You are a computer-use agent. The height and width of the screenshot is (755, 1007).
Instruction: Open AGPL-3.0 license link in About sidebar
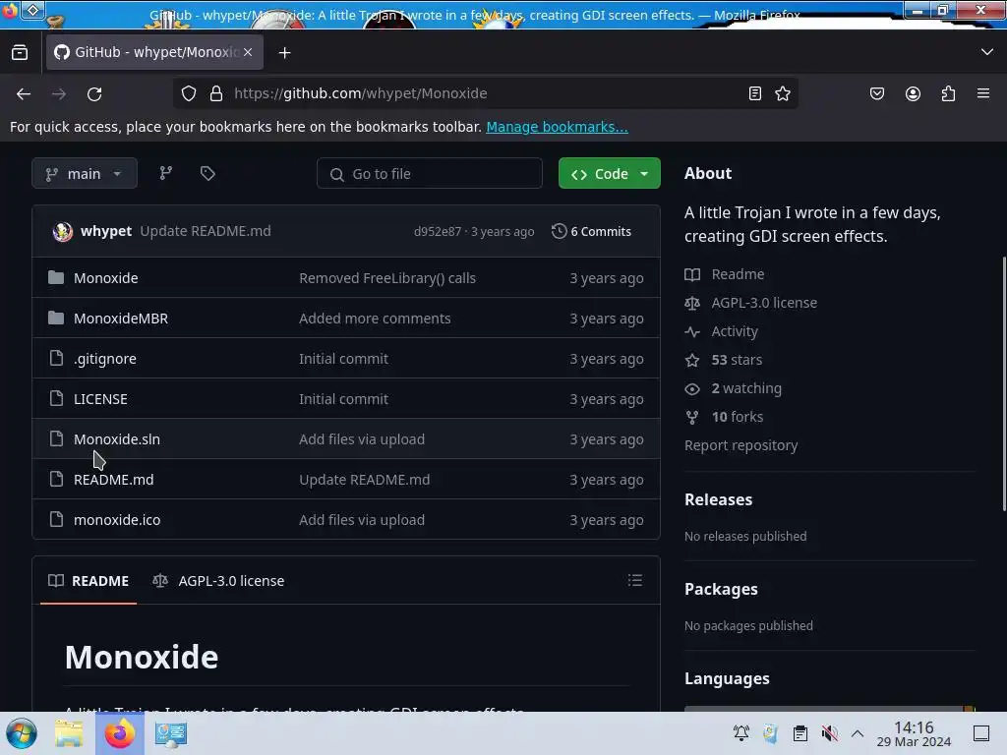click(750, 303)
